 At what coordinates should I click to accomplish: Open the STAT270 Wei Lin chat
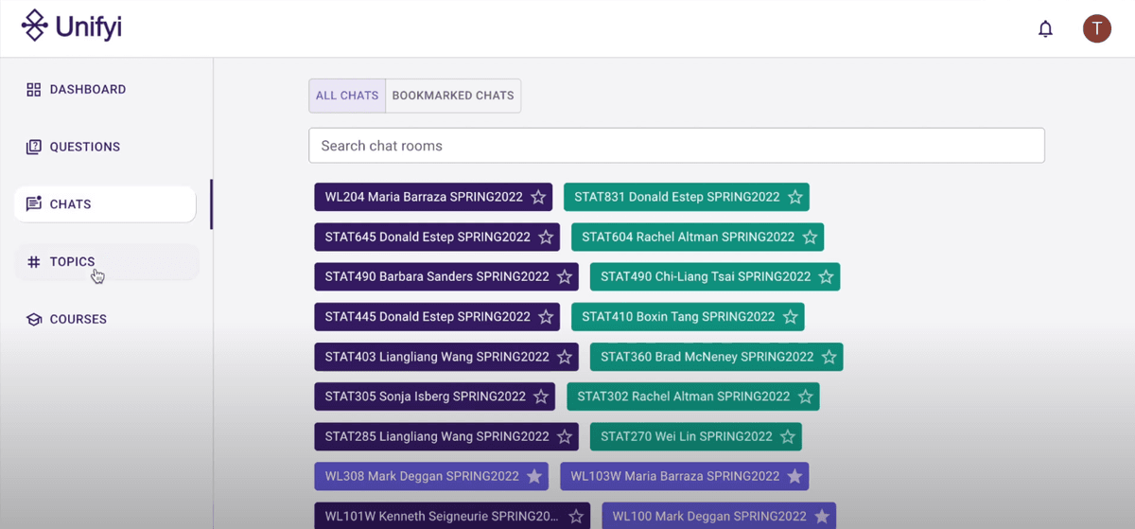686,437
